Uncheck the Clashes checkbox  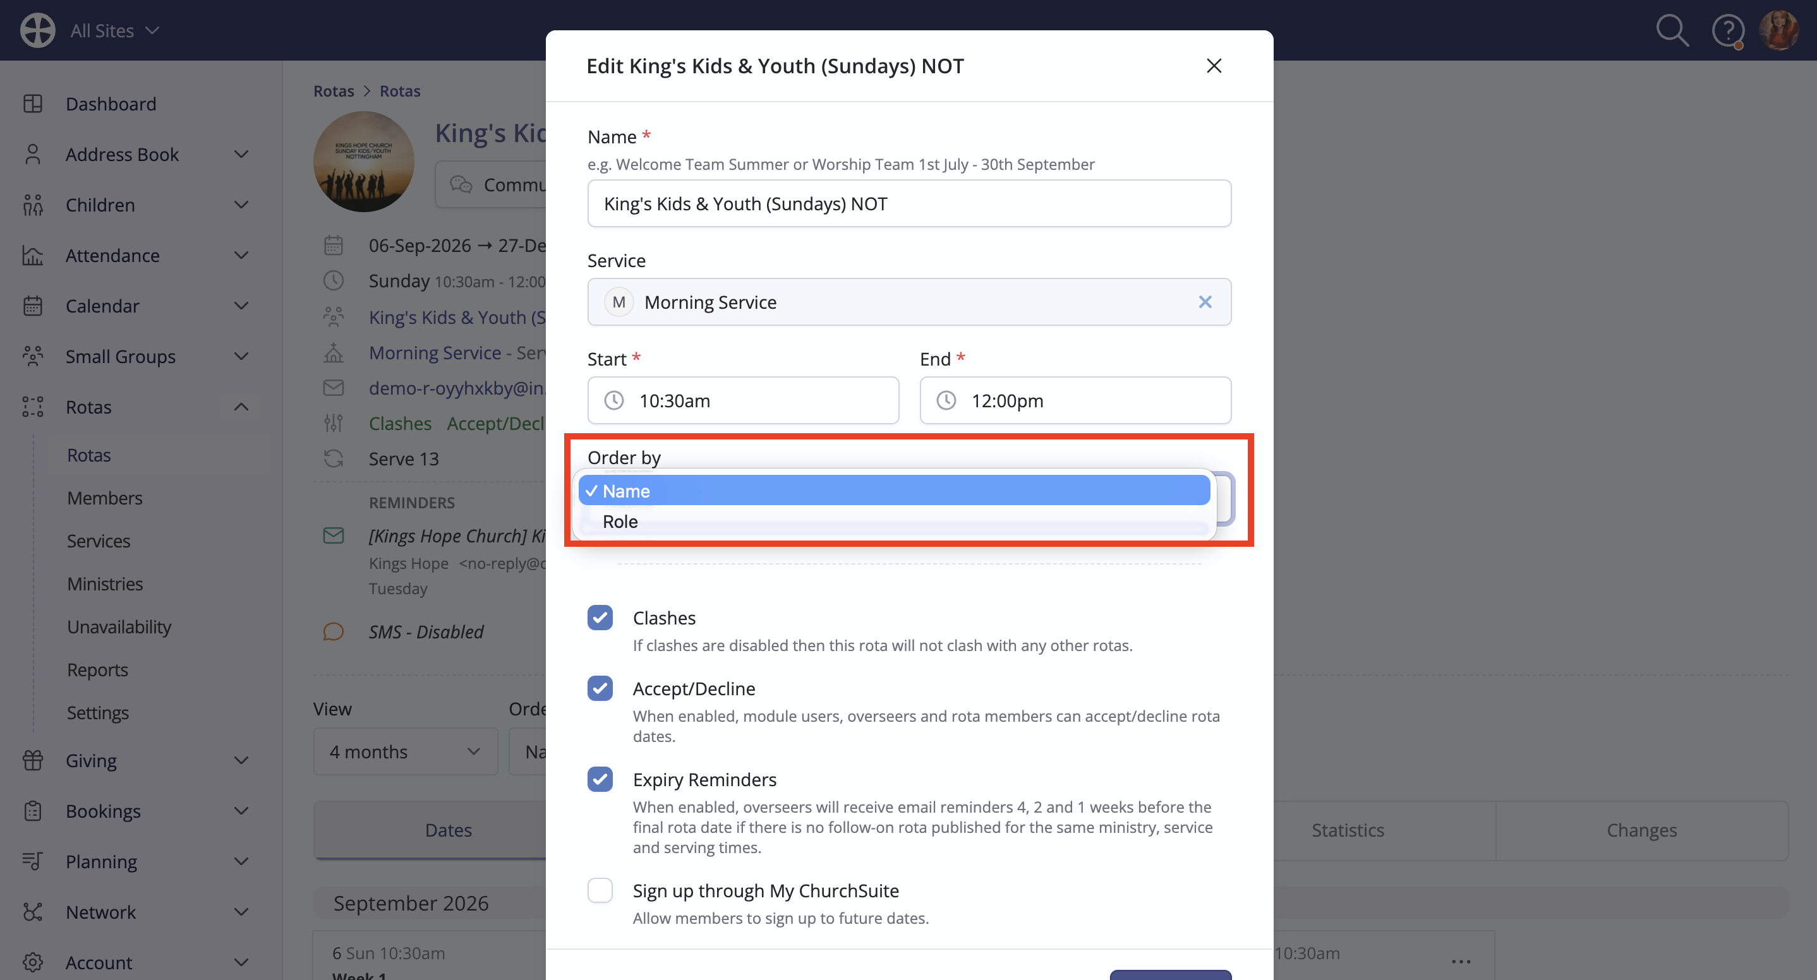tap(600, 618)
